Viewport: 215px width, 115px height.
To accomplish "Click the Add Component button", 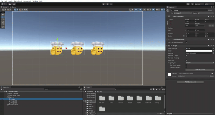I will click(x=190, y=82).
